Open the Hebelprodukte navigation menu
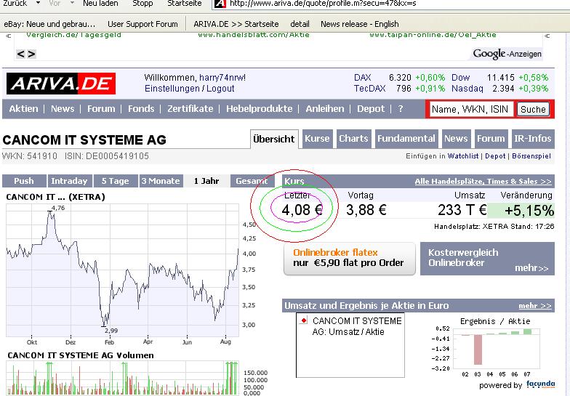Image resolution: width=570 pixels, height=396 pixels. coord(259,109)
